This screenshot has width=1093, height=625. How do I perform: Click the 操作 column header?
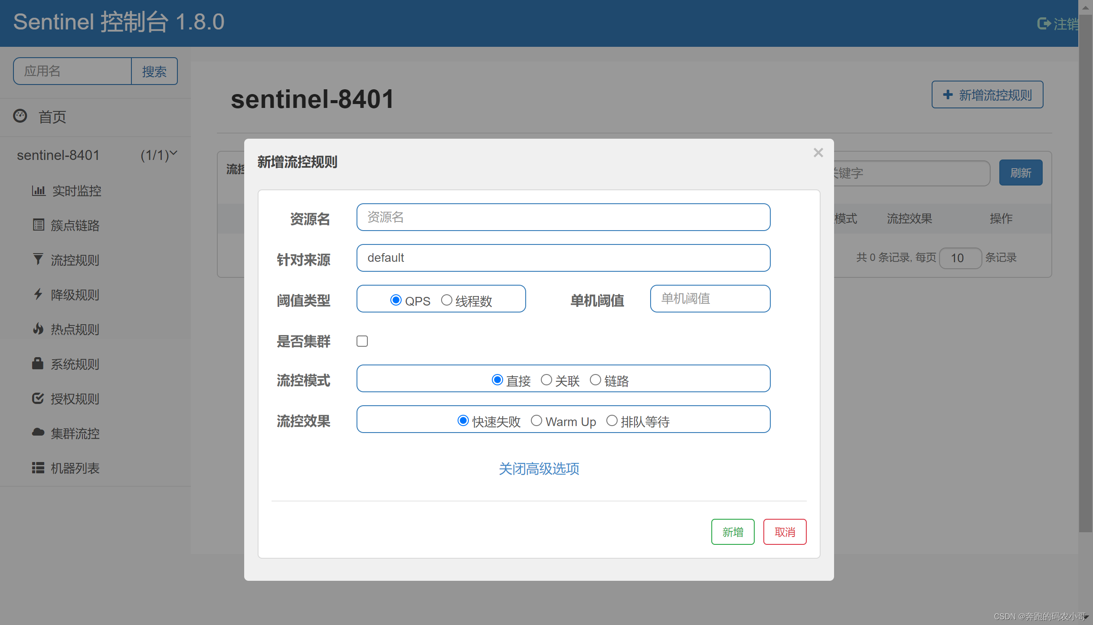(1001, 218)
